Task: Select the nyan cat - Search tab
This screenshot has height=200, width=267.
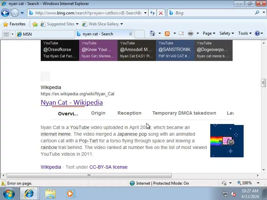Action: tap(102, 34)
